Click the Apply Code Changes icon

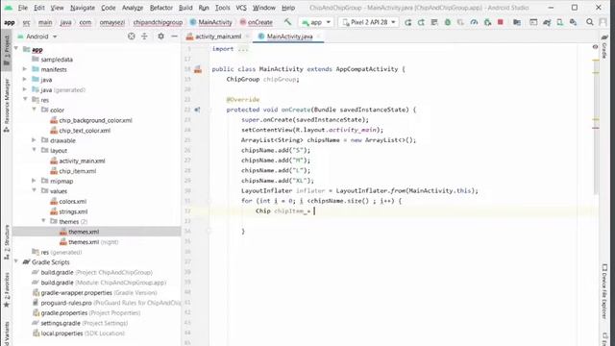(434, 22)
